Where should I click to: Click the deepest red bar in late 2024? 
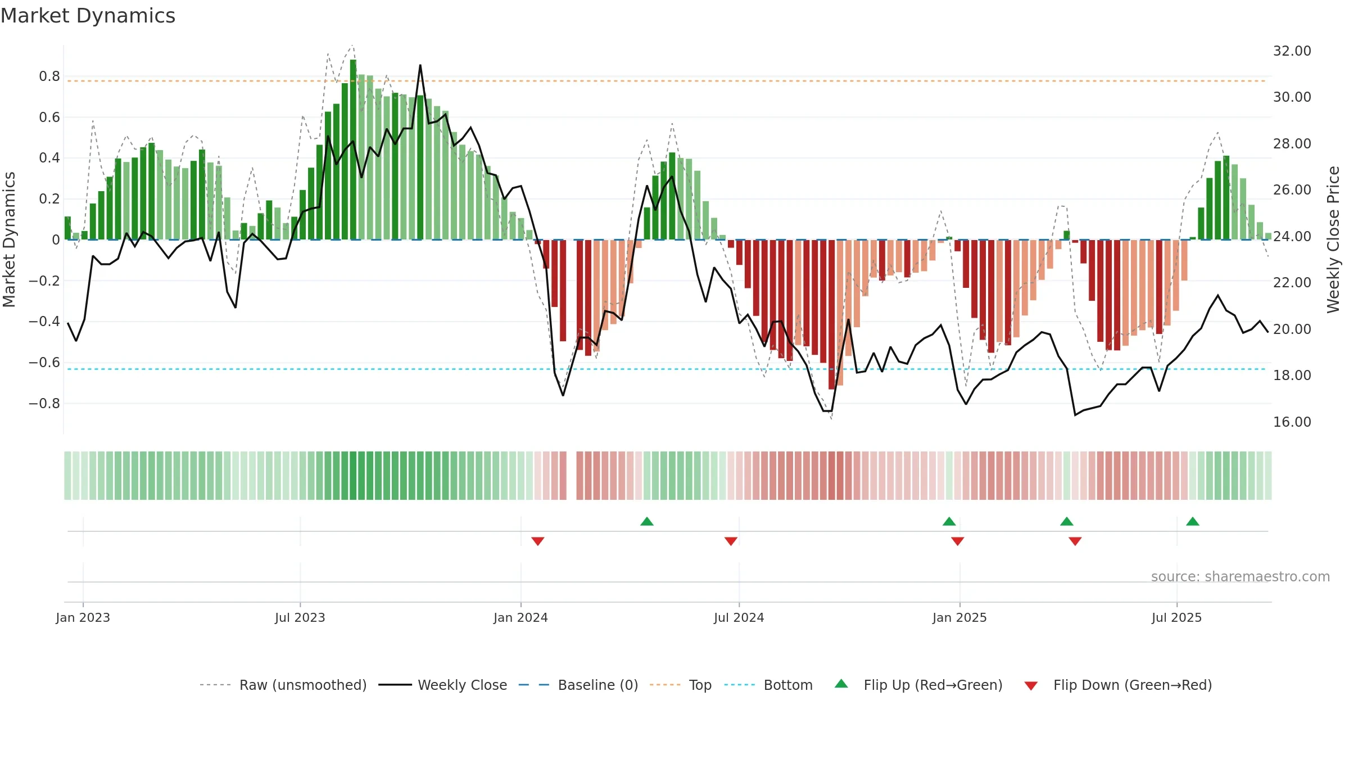pos(832,314)
